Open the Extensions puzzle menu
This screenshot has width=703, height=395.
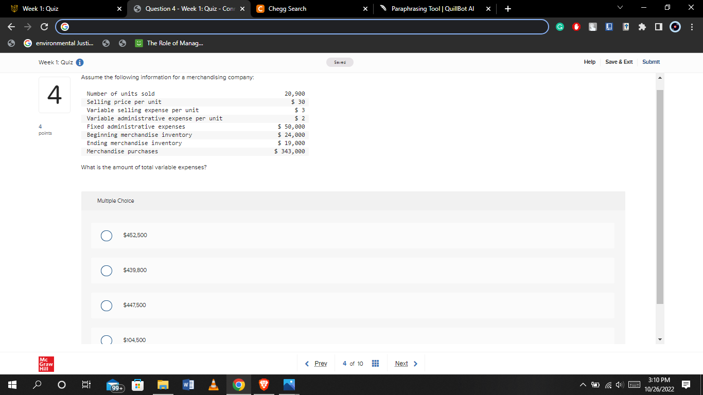(x=641, y=27)
